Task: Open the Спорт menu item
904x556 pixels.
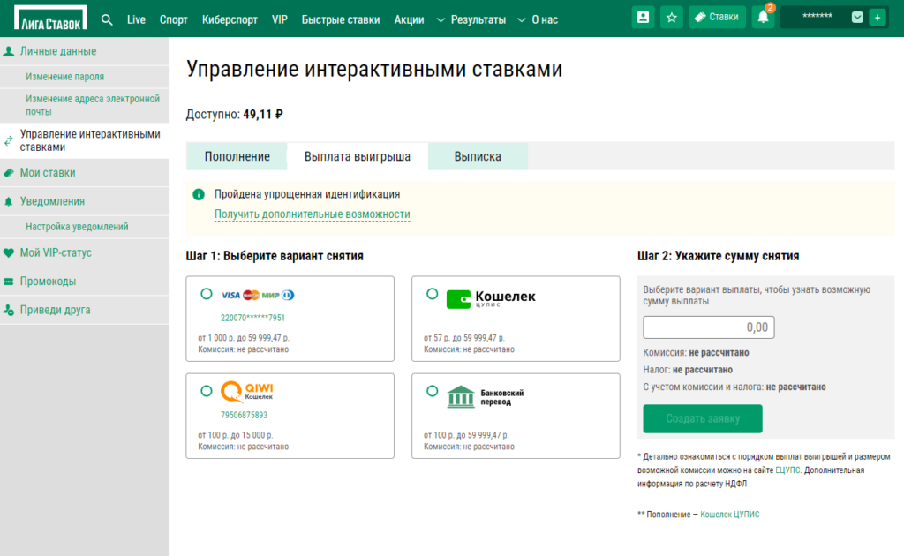Action: (174, 19)
